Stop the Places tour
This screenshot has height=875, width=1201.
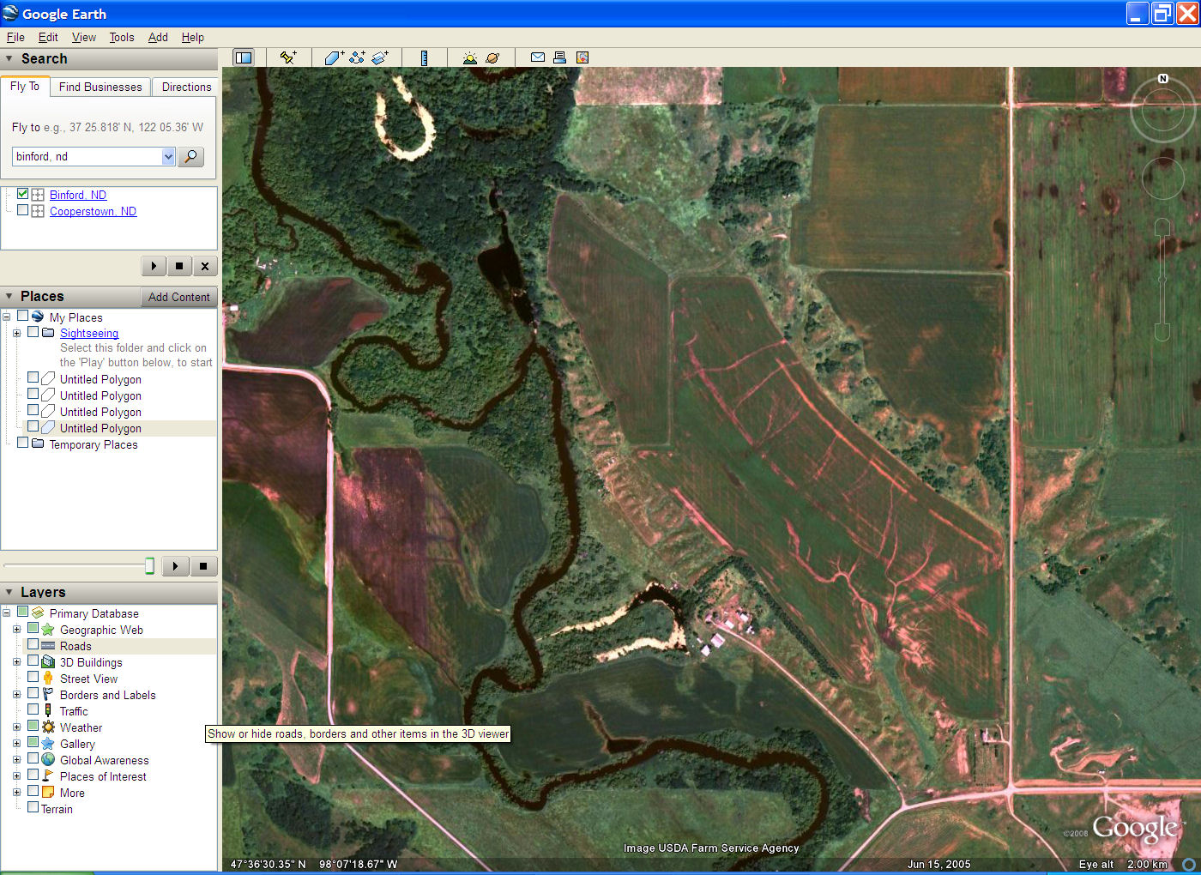[x=203, y=566]
